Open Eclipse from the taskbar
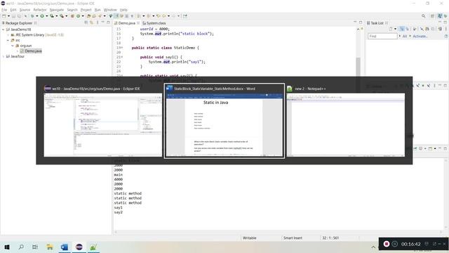 (79, 247)
